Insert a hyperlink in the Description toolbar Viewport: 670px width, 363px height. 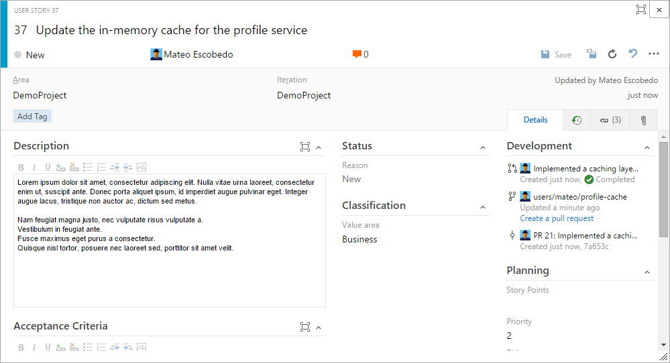[60, 167]
